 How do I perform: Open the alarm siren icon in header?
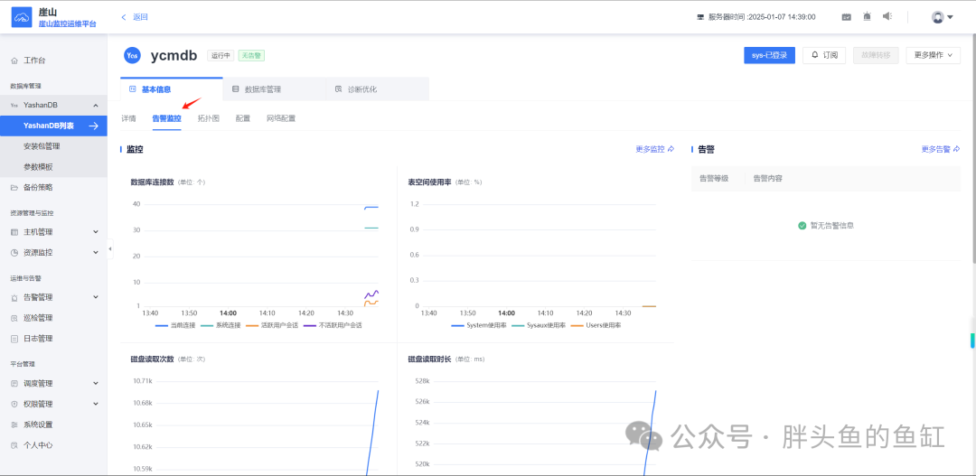point(867,17)
